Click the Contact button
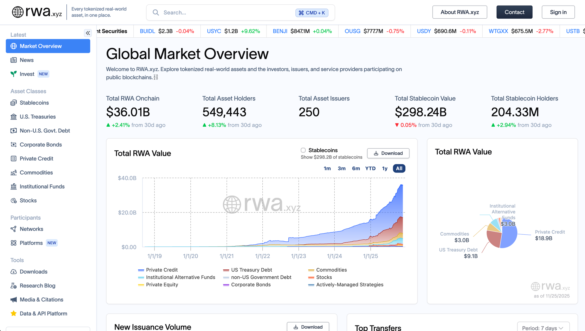 514,12
